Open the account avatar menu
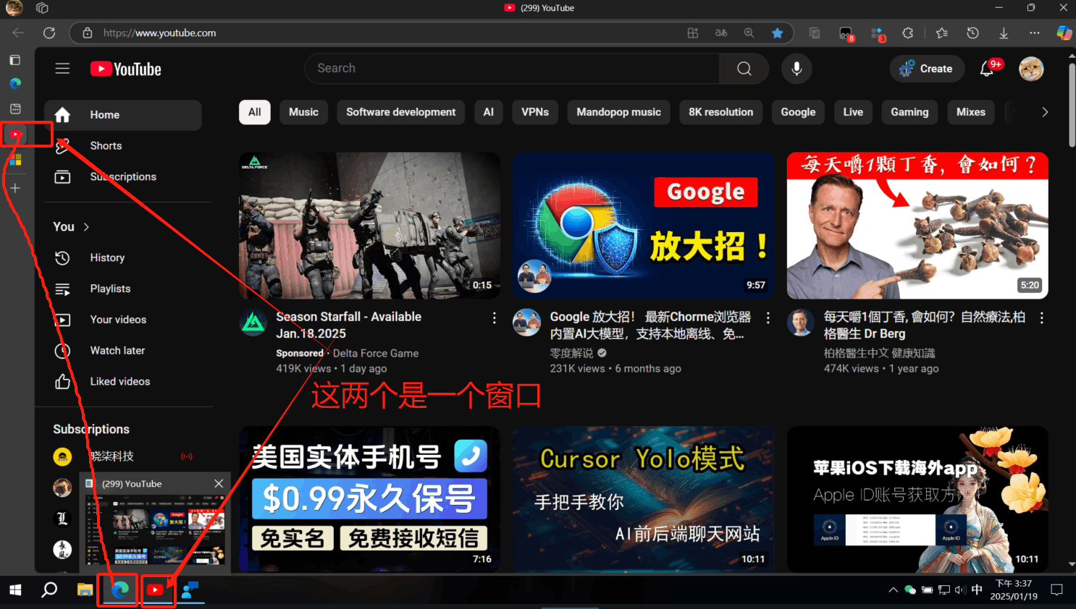1076x609 pixels. (x=1031, y=69)
